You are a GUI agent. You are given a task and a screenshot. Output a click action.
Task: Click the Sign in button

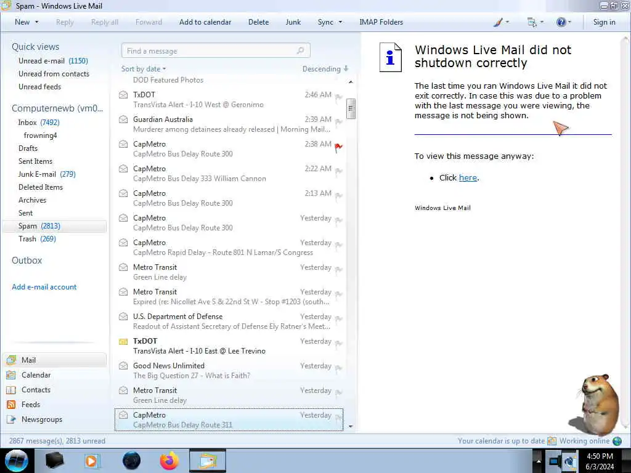pos(604,22)
